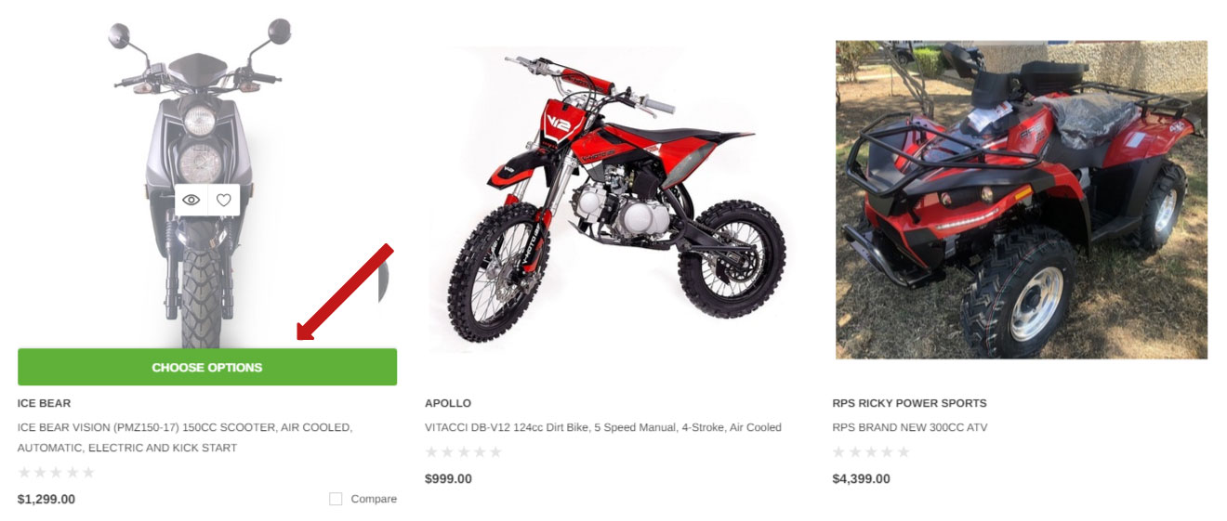This screenshot has height=521, width=1227.
Task: Select fifth rating star under RPS ATV
Action: pyautogui.click(x=903, y=451)
